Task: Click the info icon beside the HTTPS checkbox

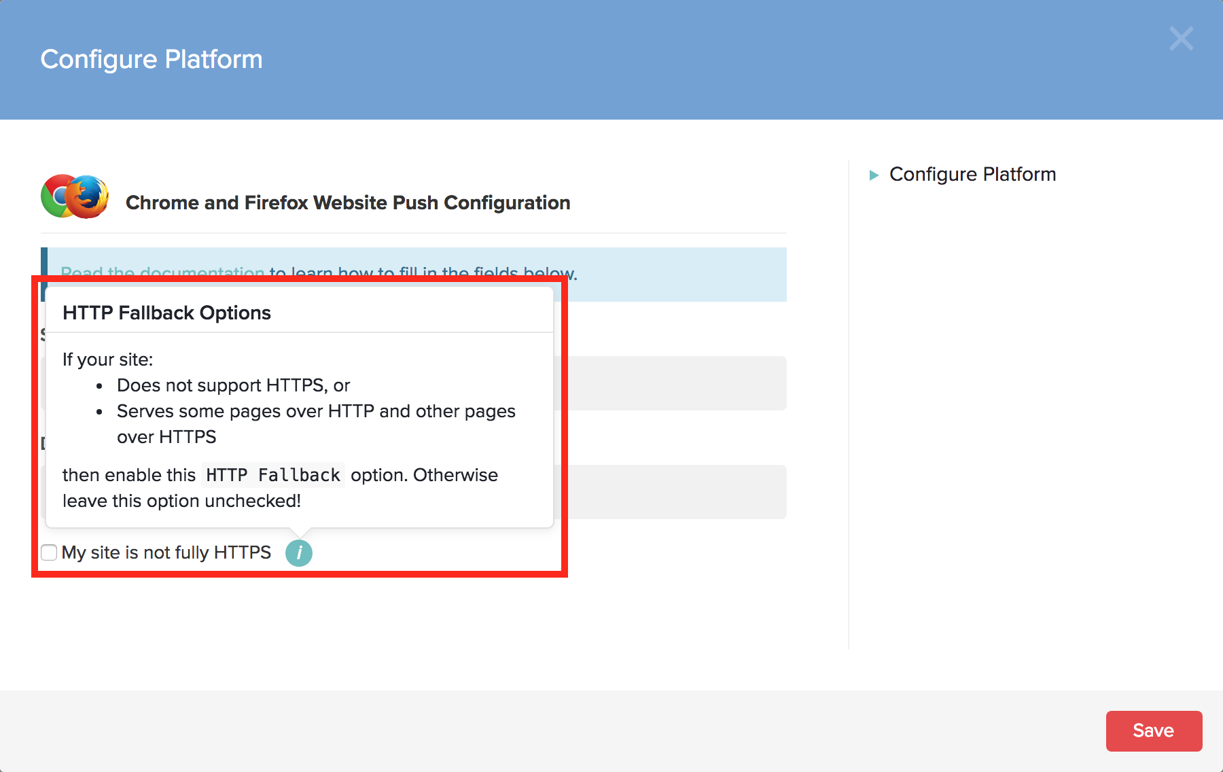Action: (x=298, y=553)
